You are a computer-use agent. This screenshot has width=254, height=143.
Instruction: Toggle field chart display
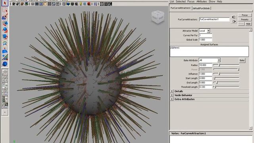click(x=49, y=4)
